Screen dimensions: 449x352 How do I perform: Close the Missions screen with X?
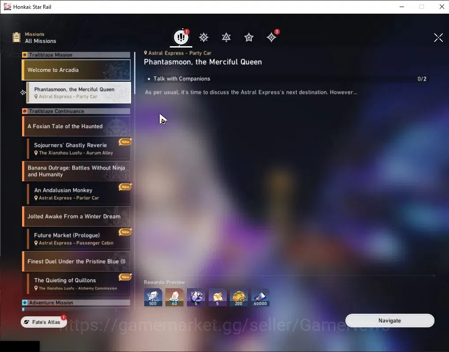(438, 37)
